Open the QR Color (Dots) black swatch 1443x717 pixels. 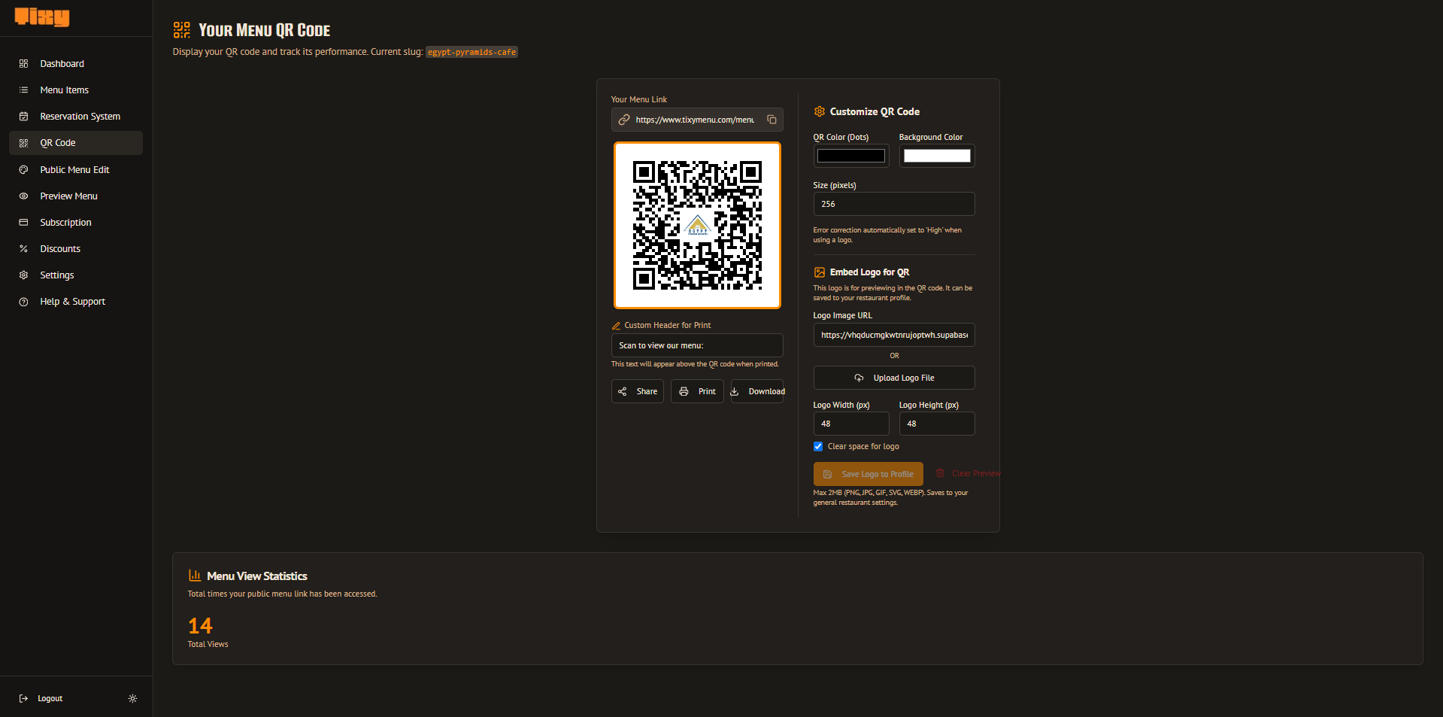[851, 156]
